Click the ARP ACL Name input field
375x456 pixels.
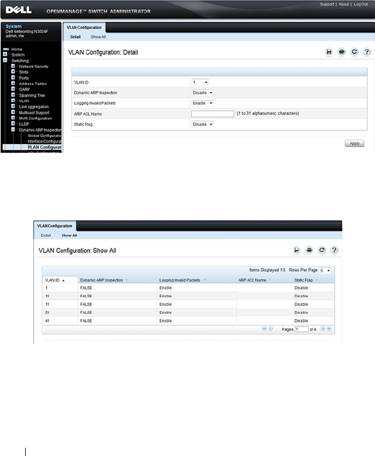pos(212,114)
